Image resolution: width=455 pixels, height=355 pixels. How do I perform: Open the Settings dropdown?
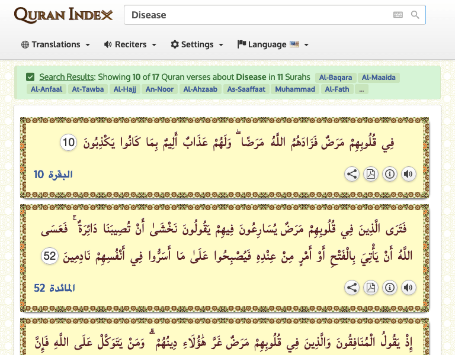pyautogui.click(x=197, y=44)
